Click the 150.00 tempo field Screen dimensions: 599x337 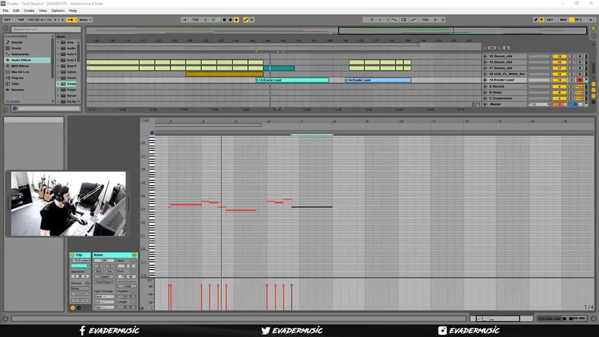point(33,19)
